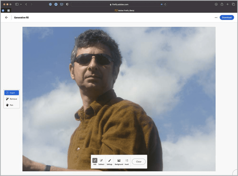Invert the current selection
This screenshot has height=176, width=238.
click(x=126, y=160)
